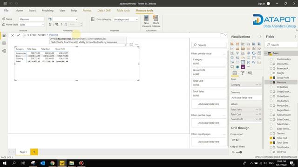Open Data view in left sidebar
This screenshot has height=167, width=298.
(x=4, y=43)
